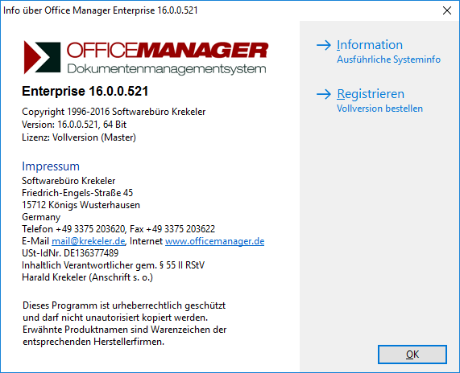Click the dialog title bar text
Screen dimensions: 460x373
tap(101, 10)
